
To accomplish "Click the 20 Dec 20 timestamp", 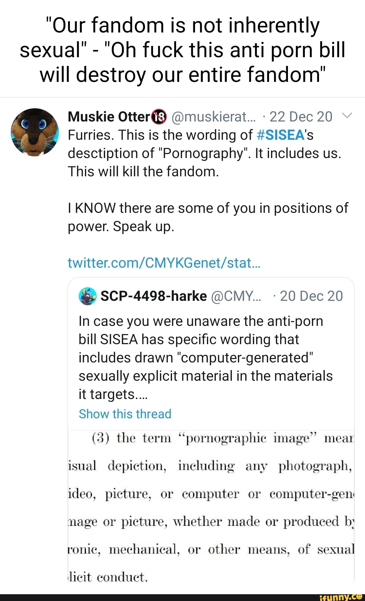I will click(x=311, y=296).
